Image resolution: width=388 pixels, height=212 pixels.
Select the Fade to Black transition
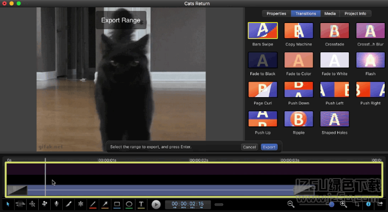[263, 60]
